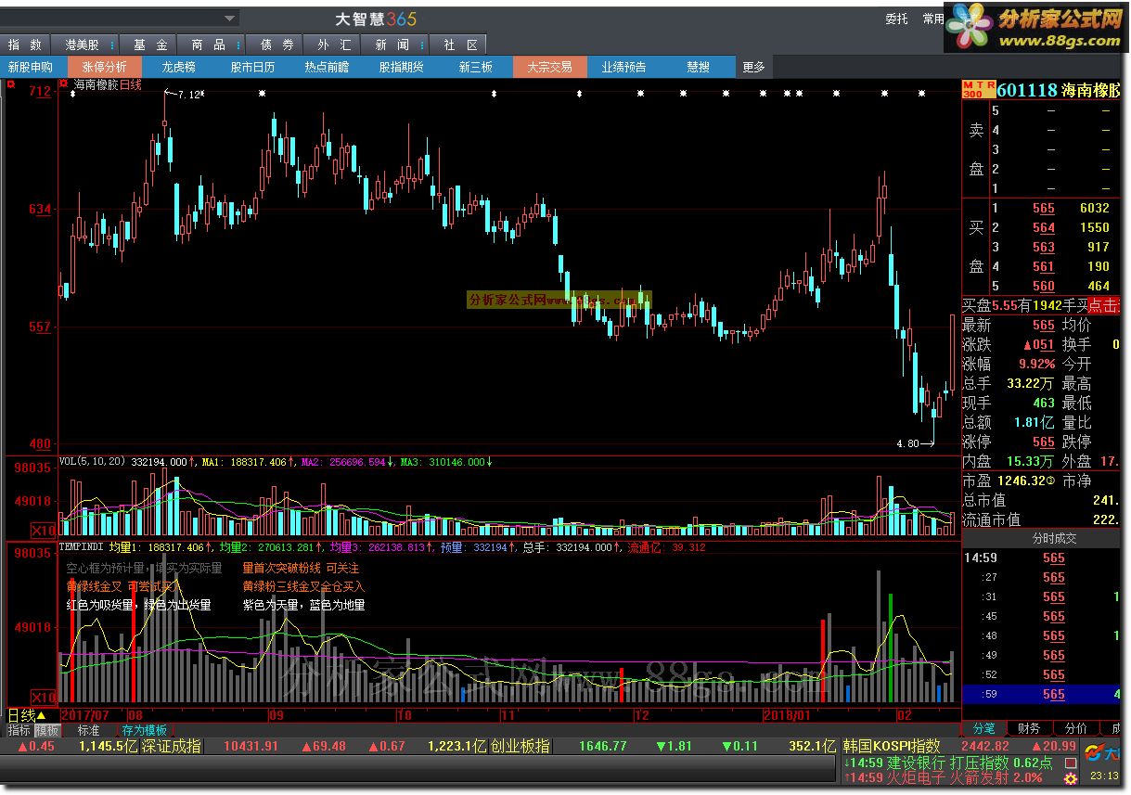
Task: Select the 新股申购 tab
Action: pos(31,67)
